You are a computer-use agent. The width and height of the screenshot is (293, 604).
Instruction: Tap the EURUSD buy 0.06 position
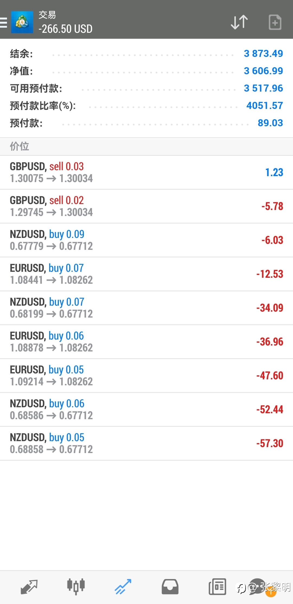click(x=146, y=342)
